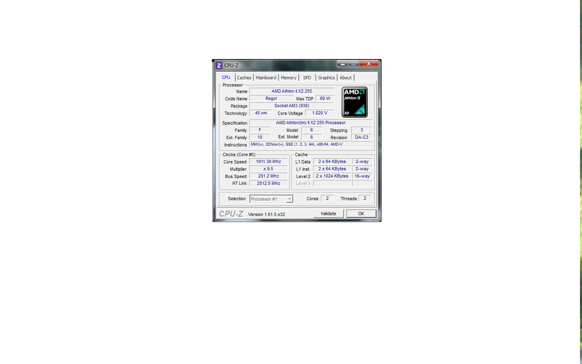Click the OK button
This screenshot has height=364, width=582.
(361, 214)
